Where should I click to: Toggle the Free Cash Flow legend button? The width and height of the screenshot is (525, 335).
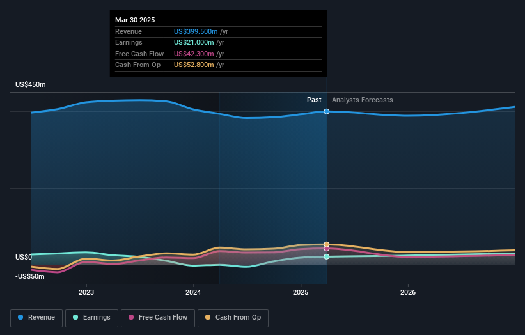coord(158,318)
